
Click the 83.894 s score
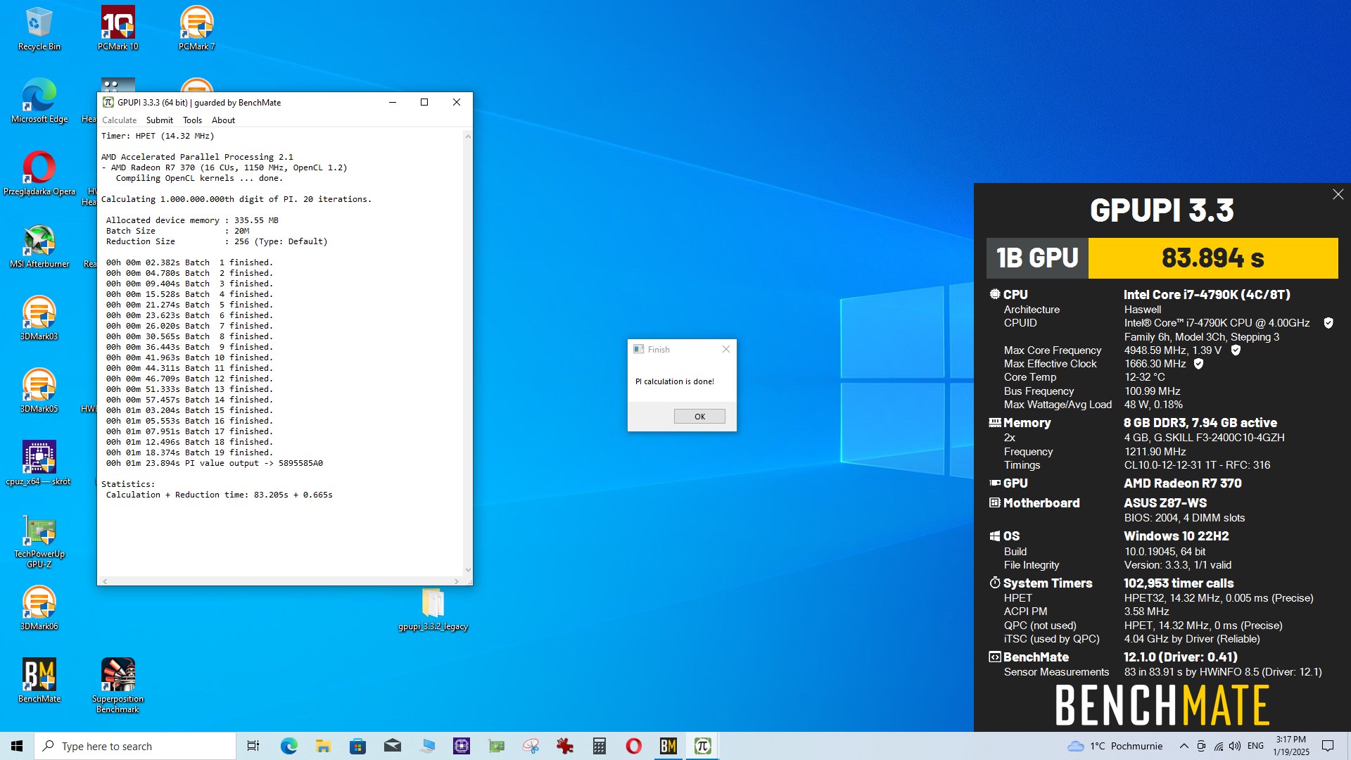(1212, 258)
